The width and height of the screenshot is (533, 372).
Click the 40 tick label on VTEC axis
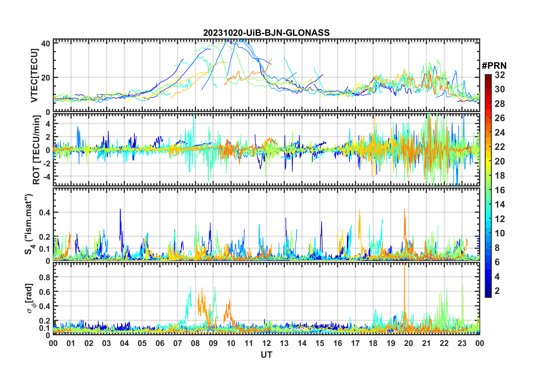pos(46,44)
